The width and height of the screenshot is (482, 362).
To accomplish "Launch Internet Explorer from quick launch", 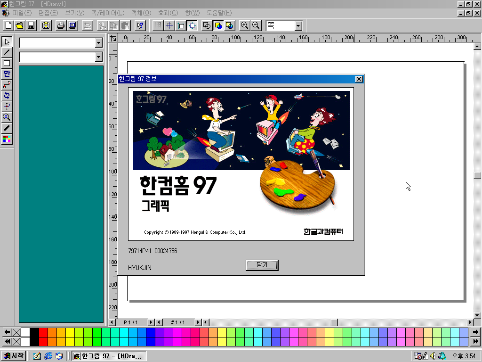I will pyautogui.click(x=48, y=356).
